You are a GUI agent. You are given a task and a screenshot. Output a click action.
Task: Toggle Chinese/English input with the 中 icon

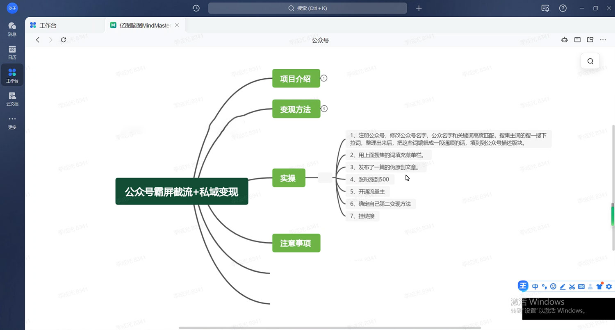[535, 287]
